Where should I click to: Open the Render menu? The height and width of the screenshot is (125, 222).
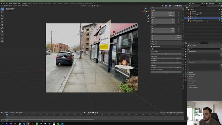click(10, 3)
